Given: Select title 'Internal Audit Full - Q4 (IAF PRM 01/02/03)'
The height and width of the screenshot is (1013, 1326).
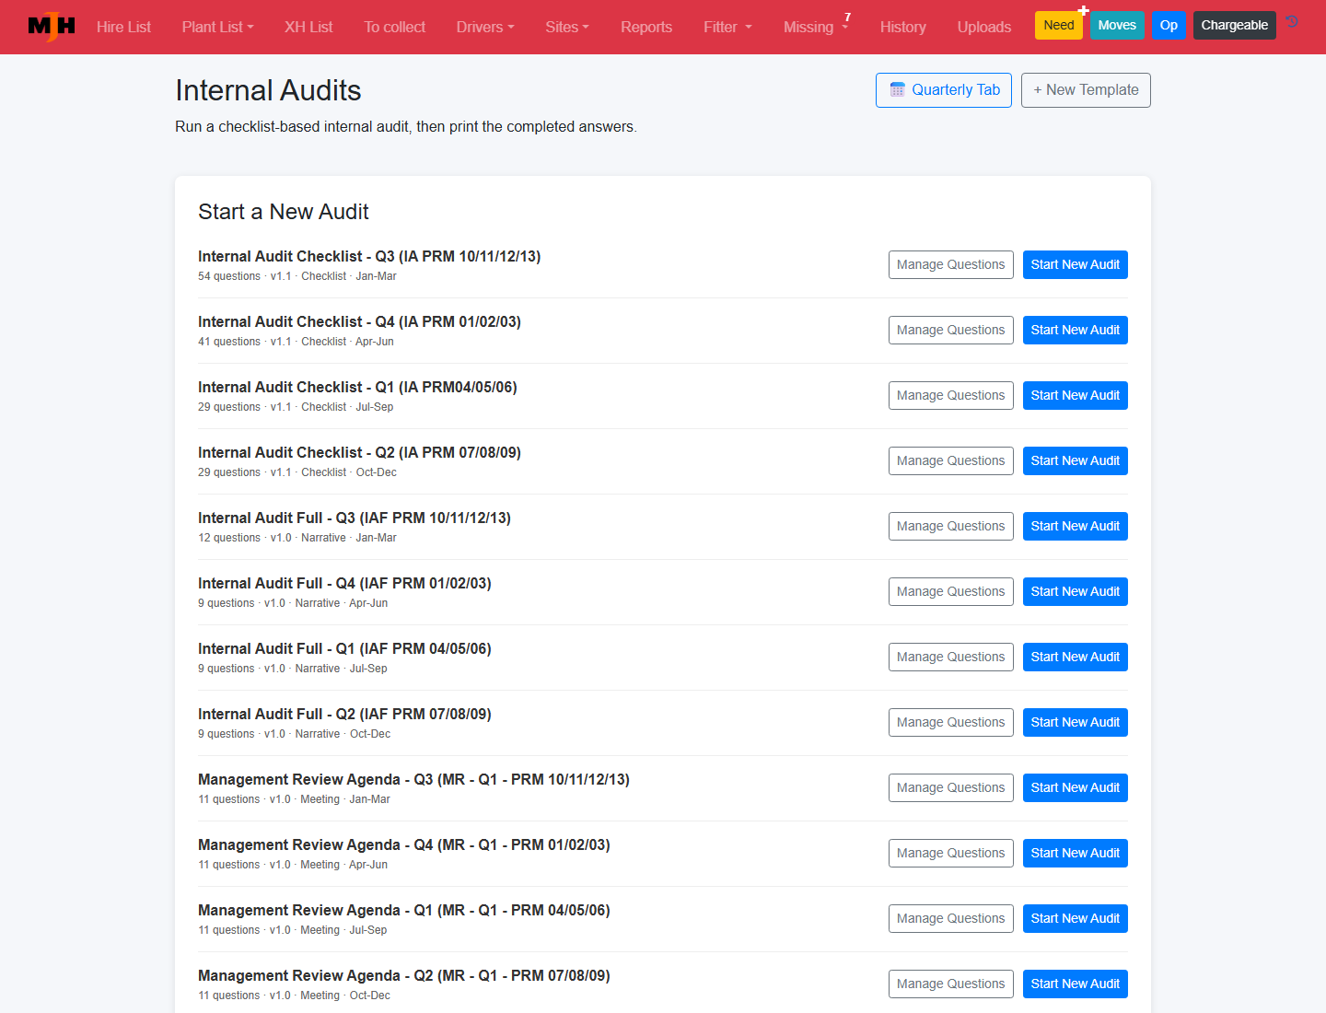Looking at the screenshot, I should 344,583.
